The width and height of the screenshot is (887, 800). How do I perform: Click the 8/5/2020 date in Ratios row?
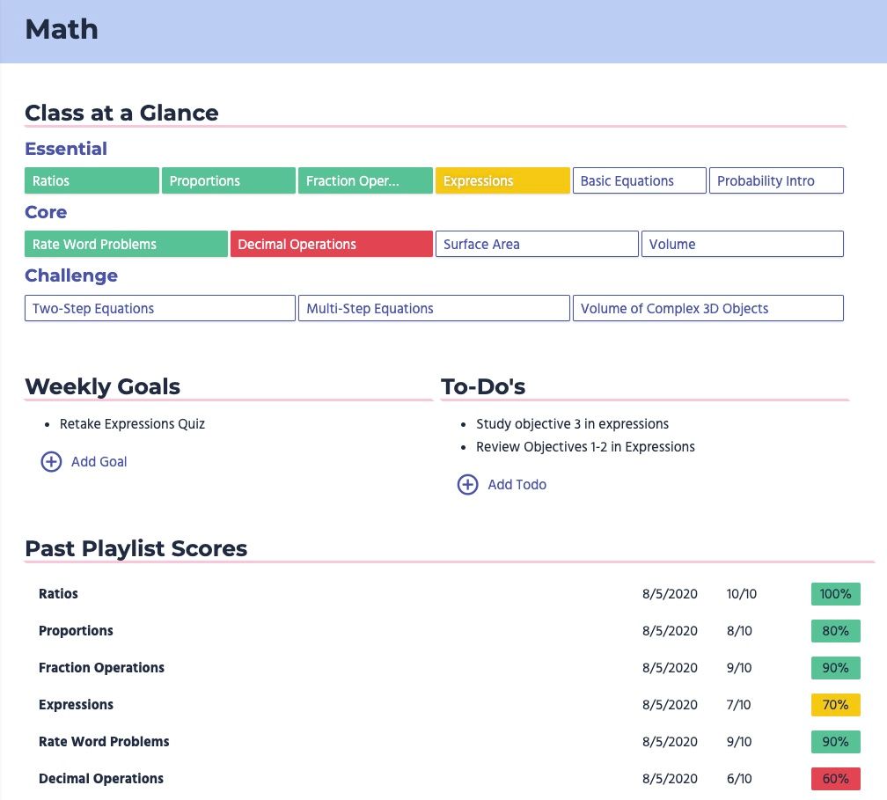[x=670, y=593]
